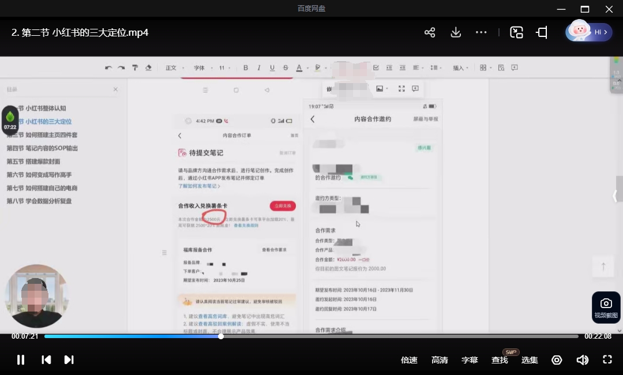Screen dimensions: 623x375
Task: Click the increase indent icon
Action: tap(389, 68)
